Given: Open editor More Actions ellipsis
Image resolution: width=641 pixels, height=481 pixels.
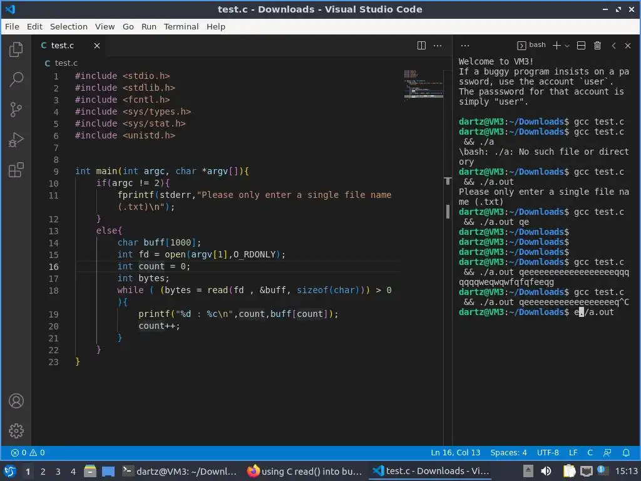Looking at the screenshot, I should 438,45.
